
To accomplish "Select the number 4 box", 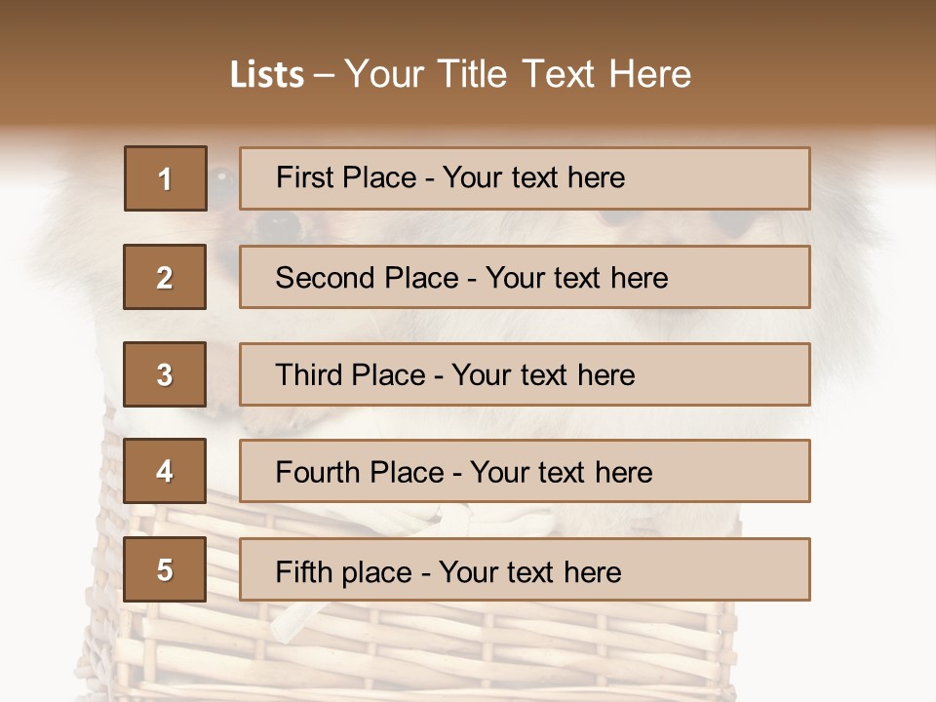I will 165,472.
